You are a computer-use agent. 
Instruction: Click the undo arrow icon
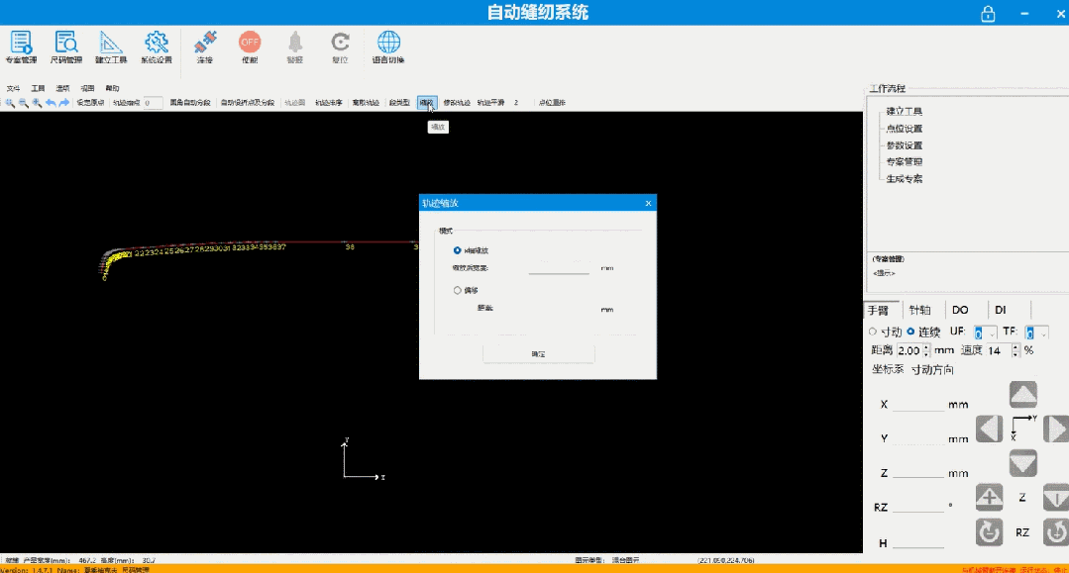[51, 103]
